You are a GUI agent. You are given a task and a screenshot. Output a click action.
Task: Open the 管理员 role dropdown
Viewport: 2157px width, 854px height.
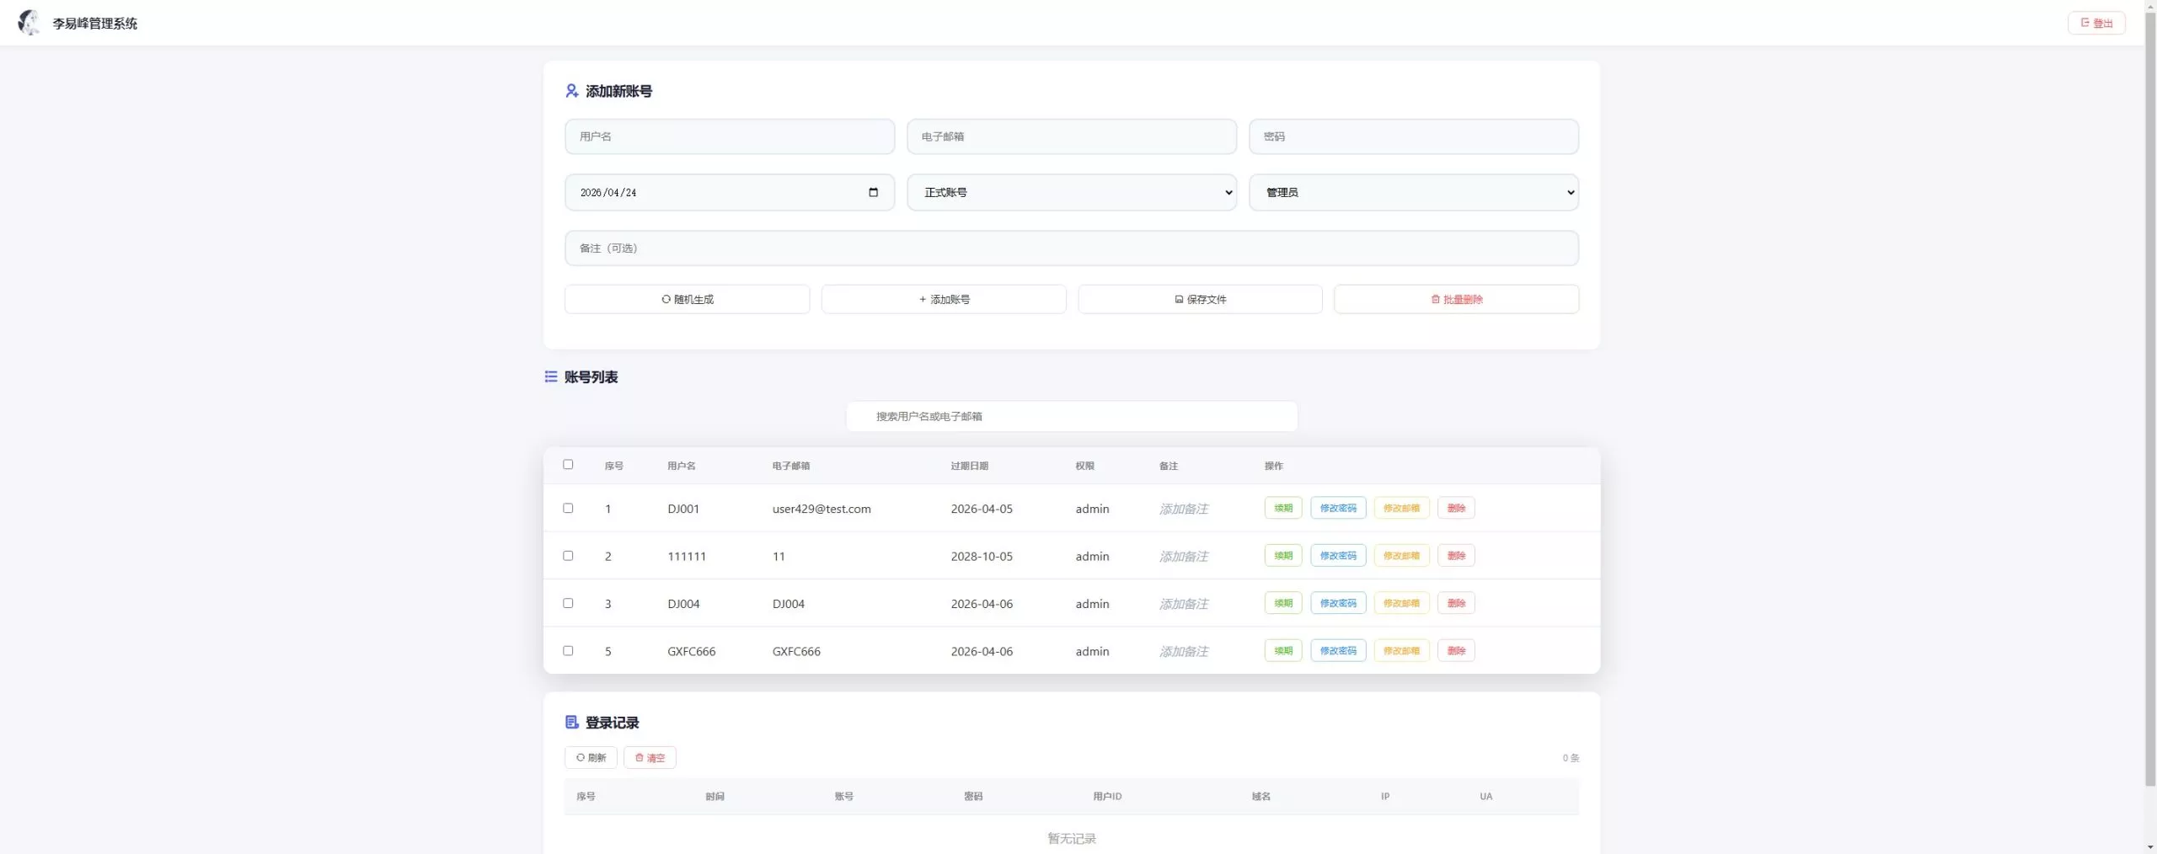coord(1413,192)
